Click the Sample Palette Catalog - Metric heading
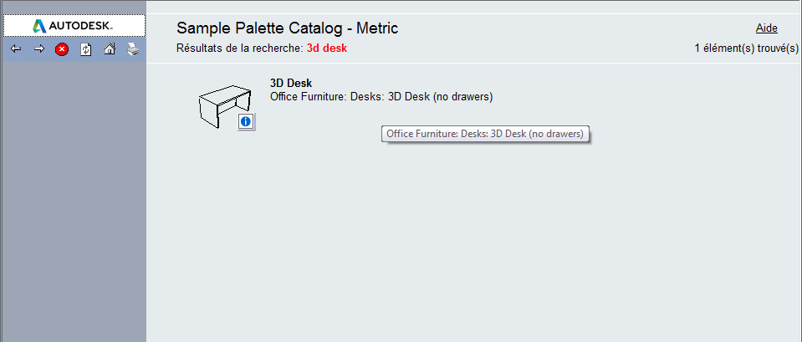The image size is (802, 342). (x=287, y=28)
